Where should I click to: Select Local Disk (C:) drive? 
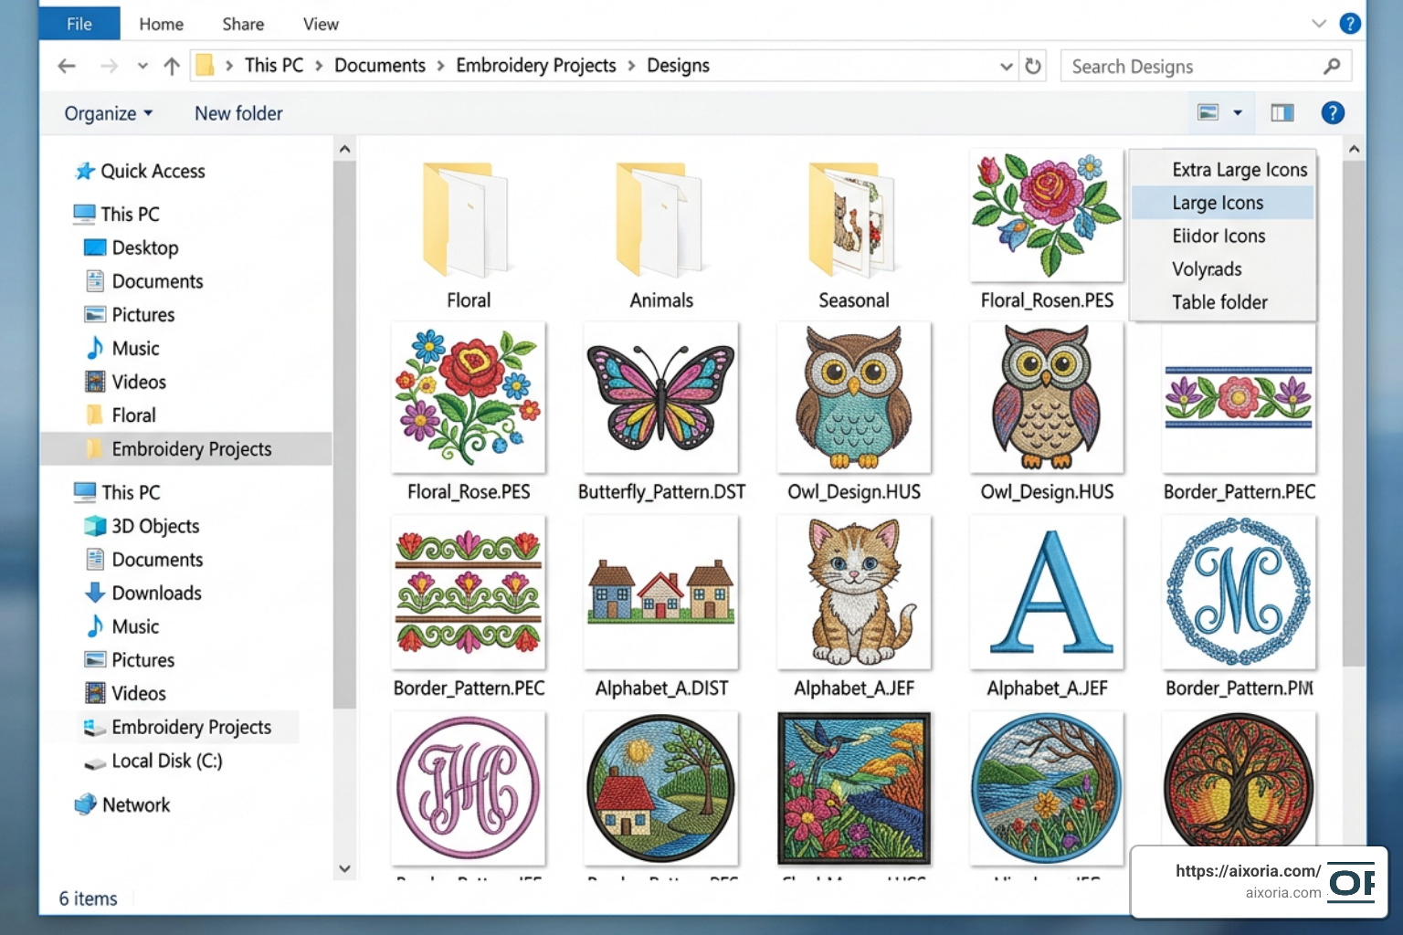tap(153, 761)
